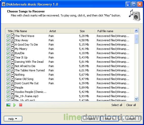Click file icon next to My Misery
The image size is (144, 125).
pos(13,49)
